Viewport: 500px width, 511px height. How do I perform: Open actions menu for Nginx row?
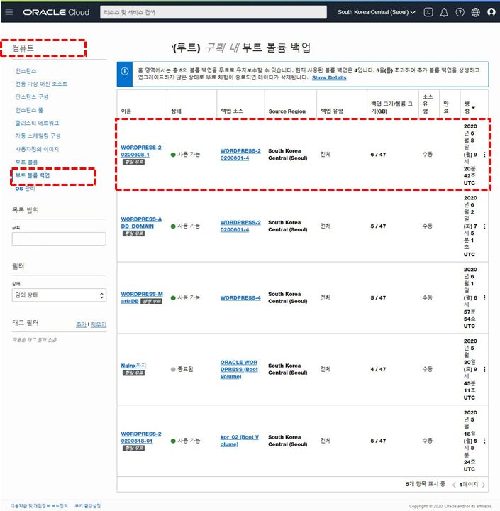click(484, 369)
